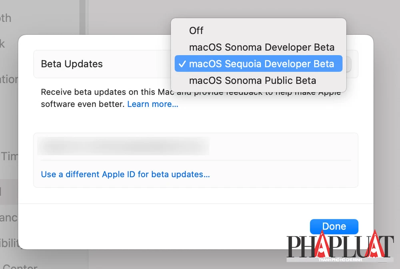Image resolution: width=400 pixels, height=269 pixels.
Task: Select the checked macOS Sequoia Developer Beta entry
Action: tap(264, 64)
